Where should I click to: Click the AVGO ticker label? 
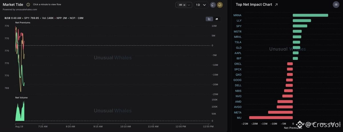pos(238,107)
